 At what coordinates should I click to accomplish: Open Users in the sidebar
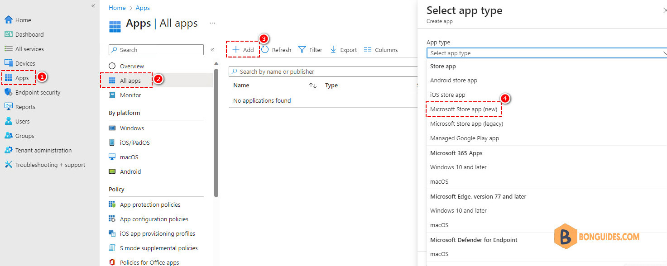coord(17,121)
